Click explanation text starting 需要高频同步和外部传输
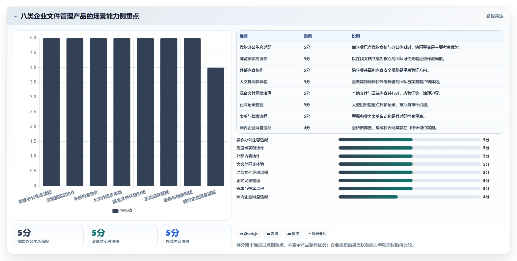517x261 pixels. 397,82
